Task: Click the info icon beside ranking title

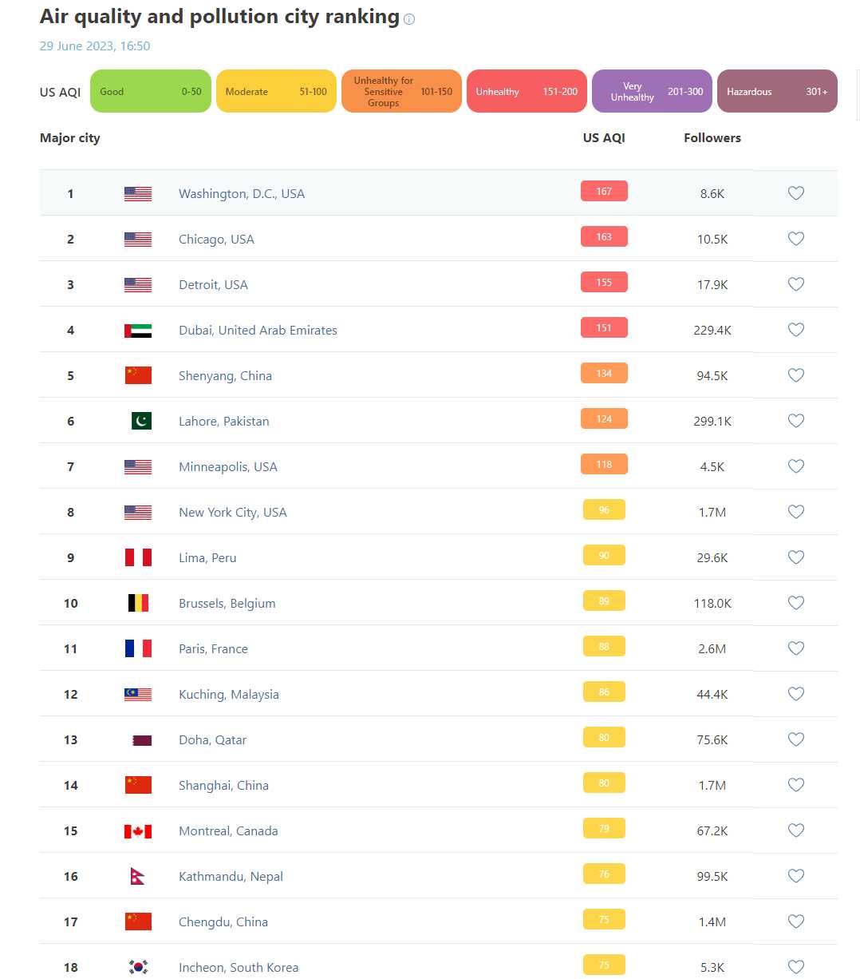Action: [409, 19]
